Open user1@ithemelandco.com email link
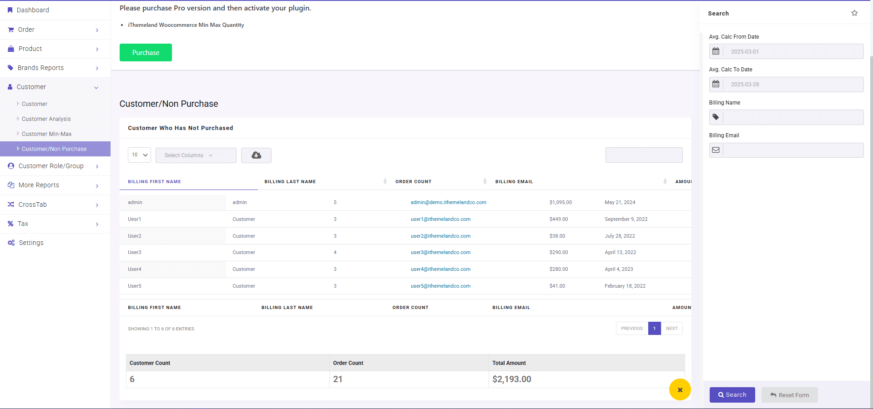Image resolution: width=873 pixels, height=409 pixels. 440,219
